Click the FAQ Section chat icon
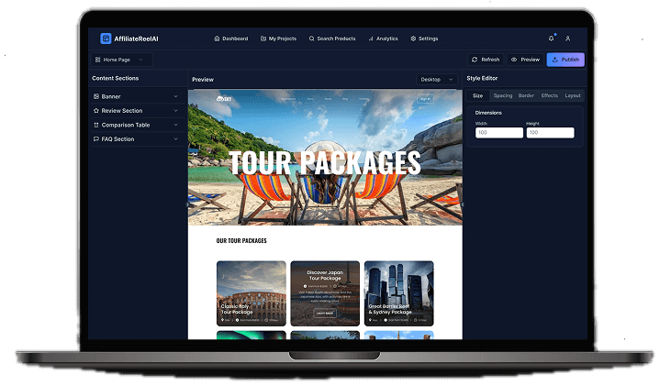This screenshot has height=386, width=671. (x=96, y=139)
